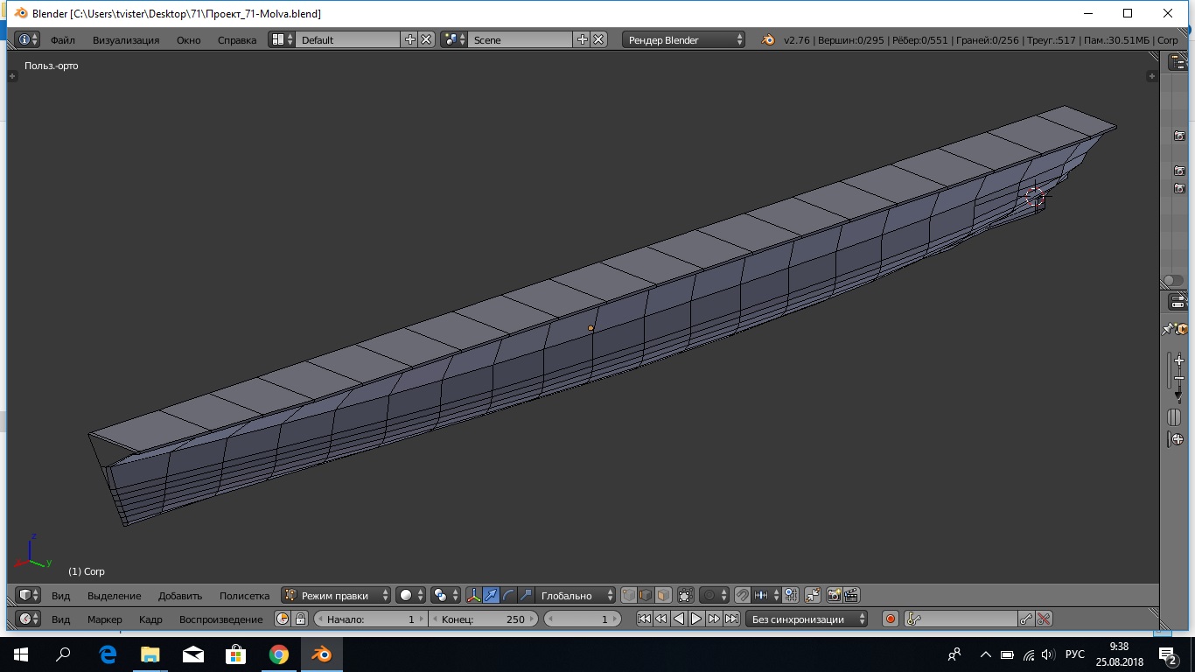The height and width of the screenshot is (672, 1195).
Task: Click the add new scene plus button
Action: pos(583,40)
